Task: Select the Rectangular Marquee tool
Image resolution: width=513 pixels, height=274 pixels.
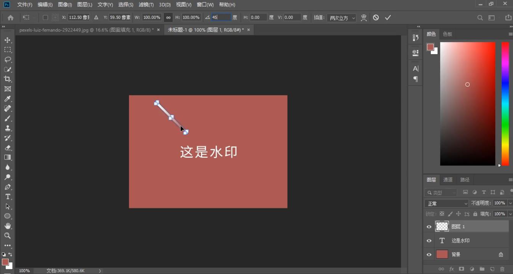Action: coord(8,50)
